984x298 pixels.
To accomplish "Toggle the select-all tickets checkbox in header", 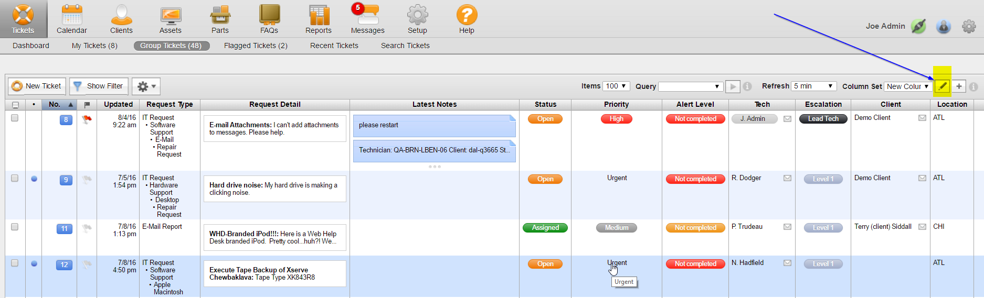I will [x=15, y=105].
